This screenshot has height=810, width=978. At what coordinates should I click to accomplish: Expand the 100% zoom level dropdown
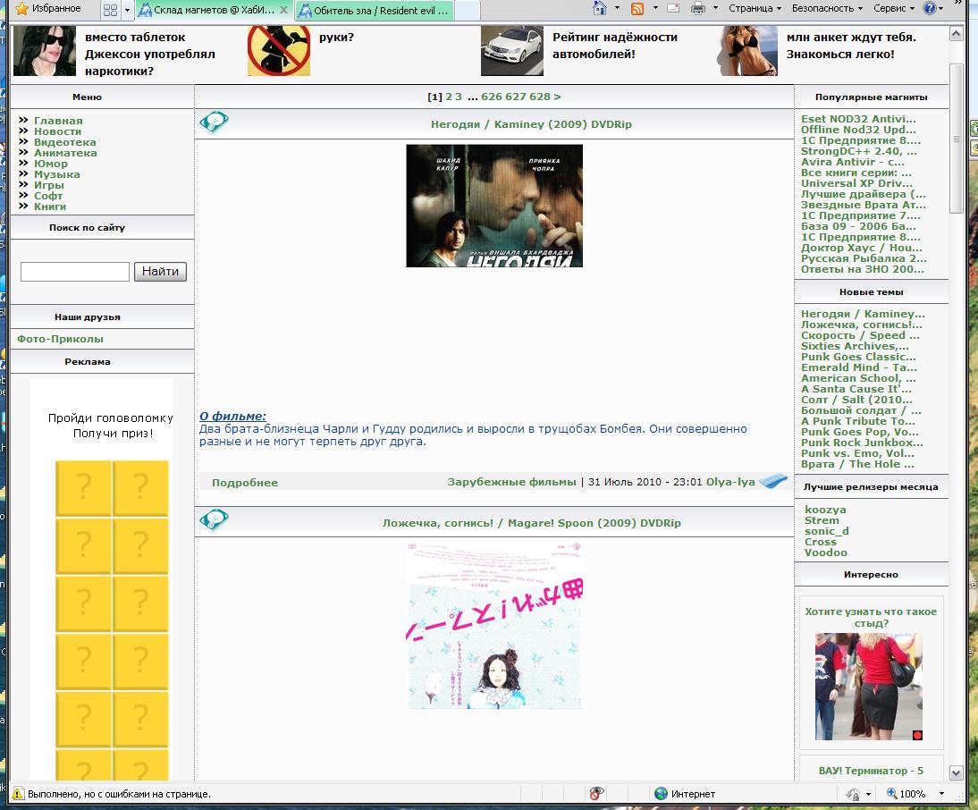942,794
